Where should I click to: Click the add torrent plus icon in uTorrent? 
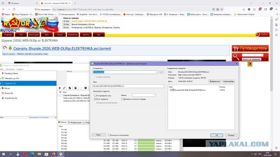coord(59,88)
